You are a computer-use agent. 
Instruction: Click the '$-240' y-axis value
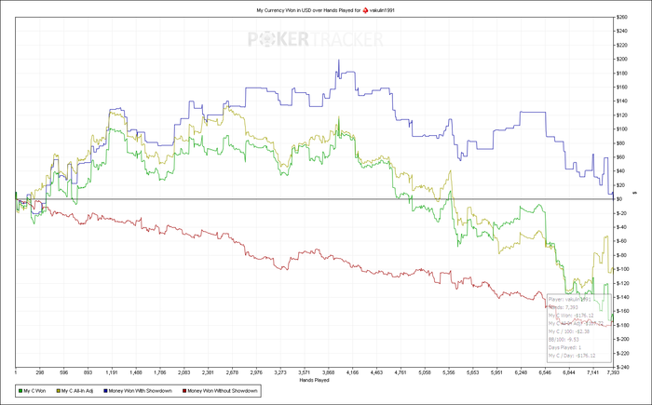[622, 367]
